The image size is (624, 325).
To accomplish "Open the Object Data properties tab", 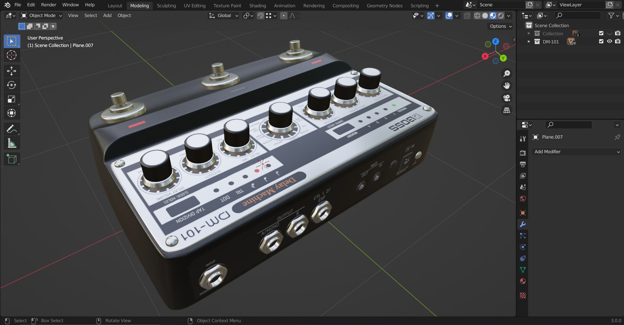I will click(x=523, y=270).
